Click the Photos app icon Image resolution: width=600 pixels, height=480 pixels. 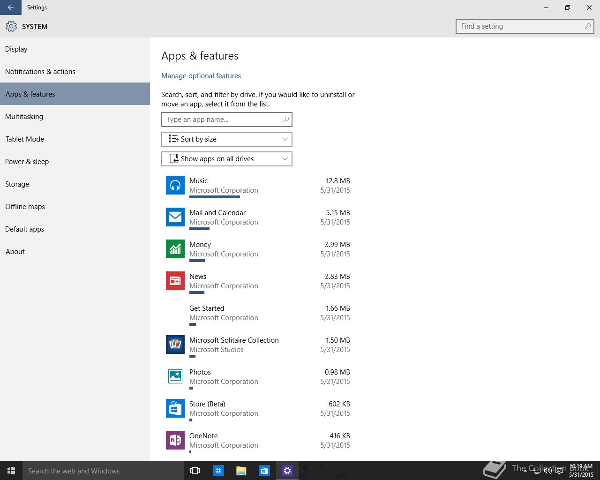point(175,376)
